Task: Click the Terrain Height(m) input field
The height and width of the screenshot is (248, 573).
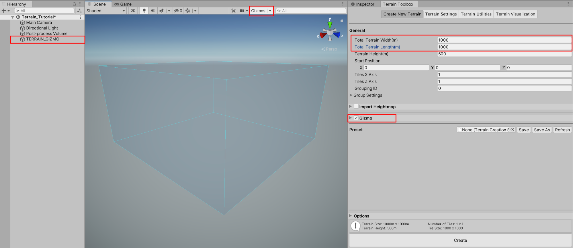Action: click(x=504, y=54)
